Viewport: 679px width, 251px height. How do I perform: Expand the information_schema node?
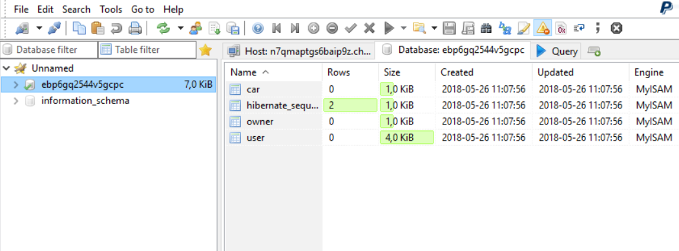point(16,101)
